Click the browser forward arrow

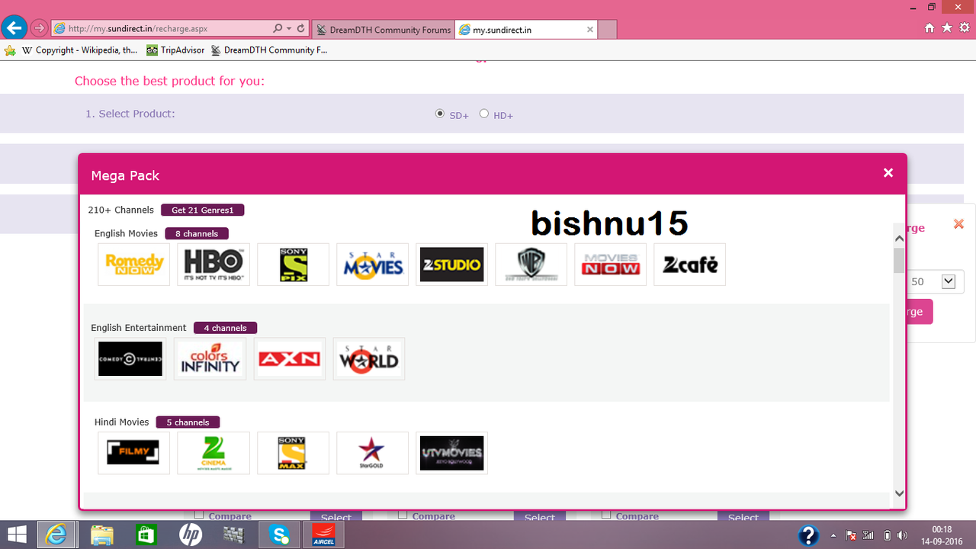coord(39,29)
